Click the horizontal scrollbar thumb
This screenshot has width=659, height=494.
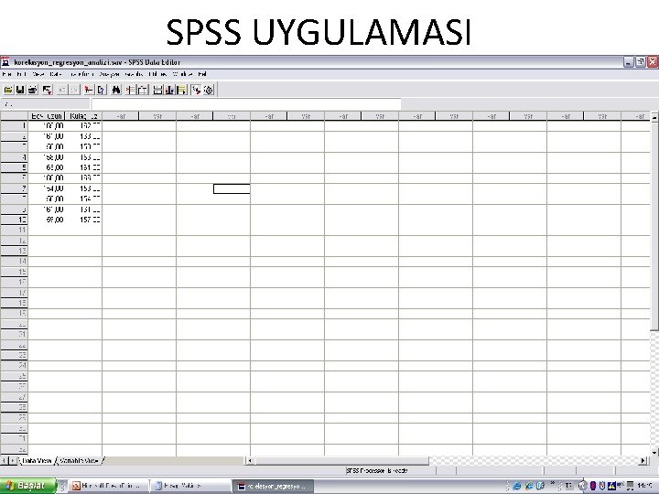point(340,461)
